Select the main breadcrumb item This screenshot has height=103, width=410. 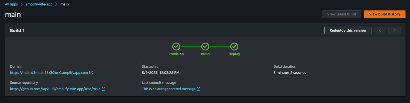65,4
